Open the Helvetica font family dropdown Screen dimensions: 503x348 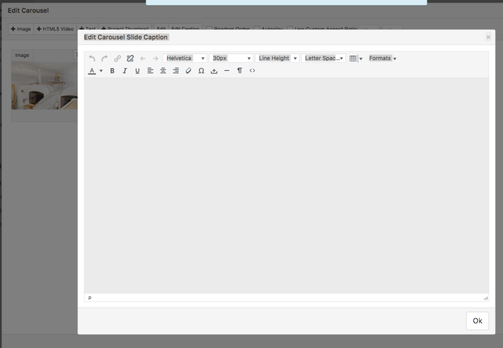(x=185, y=58)
